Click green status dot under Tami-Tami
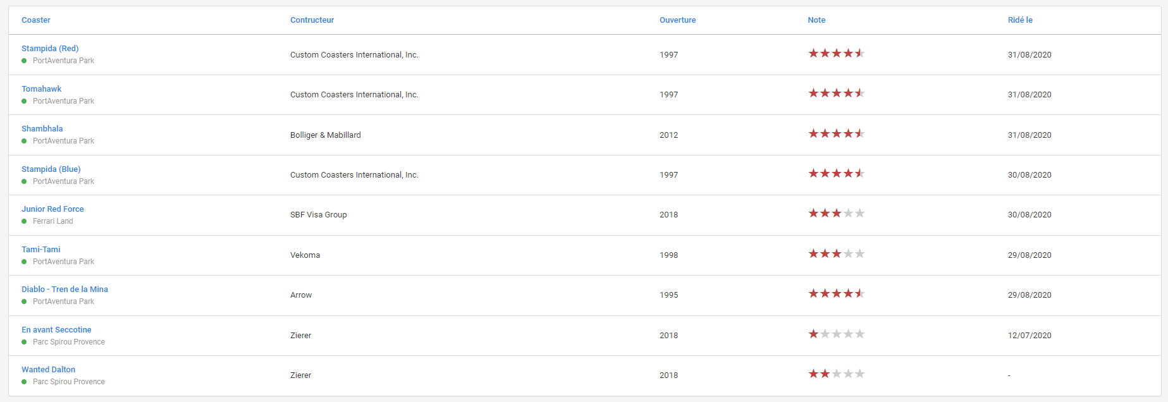 [24, 262]
